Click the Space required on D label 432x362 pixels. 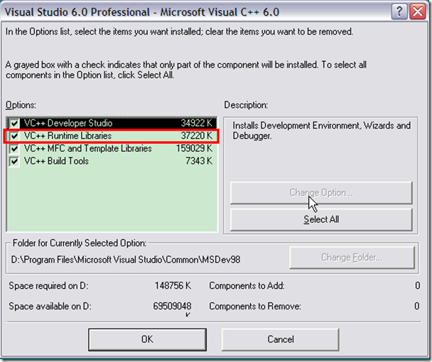tap(48, 286)
